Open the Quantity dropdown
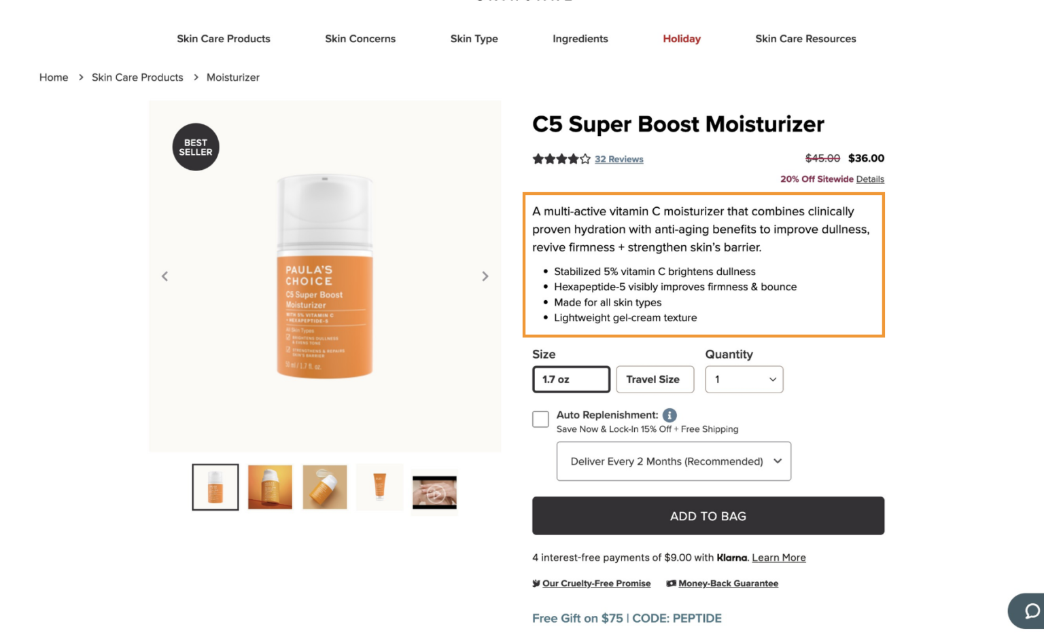Screen dimensions: 1044x633 click(x=744, y=380)
